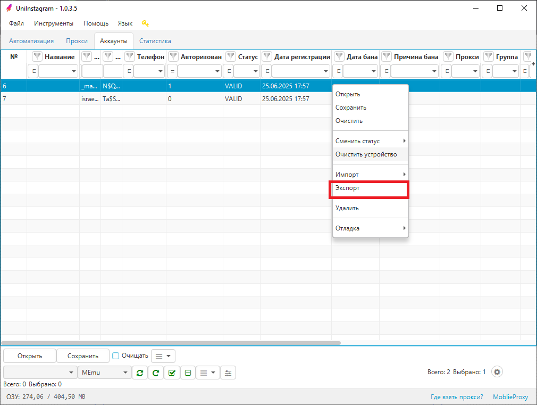Open the Статус column filter dropdown

[x=248, y=71]
